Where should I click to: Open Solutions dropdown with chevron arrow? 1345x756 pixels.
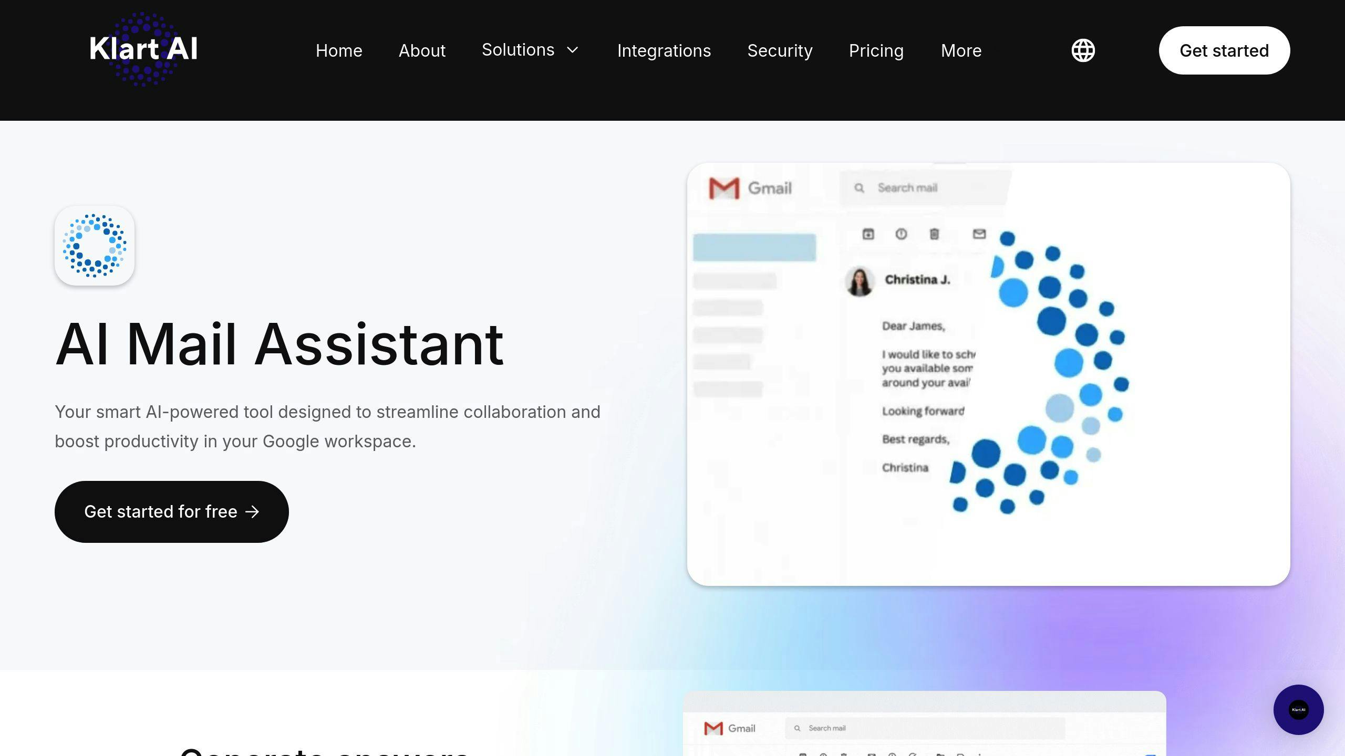click(530, 49)
